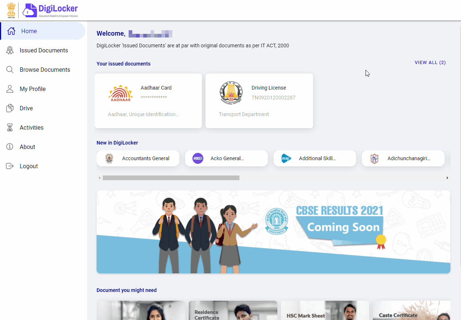Click the Issued Documents ribbon badge icon

[x=10, y=50]
